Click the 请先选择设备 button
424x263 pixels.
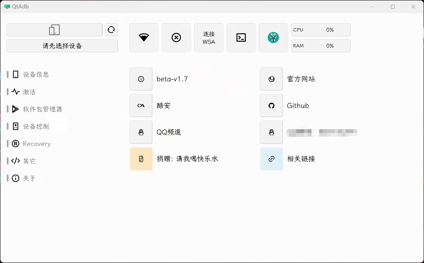click(62, 46)
